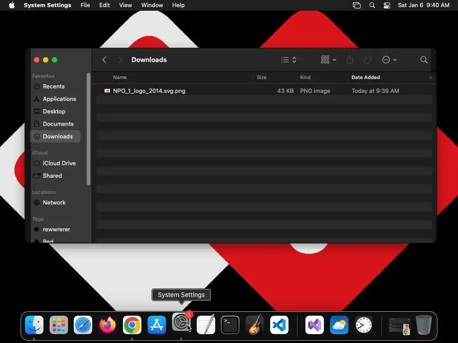458x343 pixels.
Task: Open Control Center in menu bar
Action: tap(387, 5)
